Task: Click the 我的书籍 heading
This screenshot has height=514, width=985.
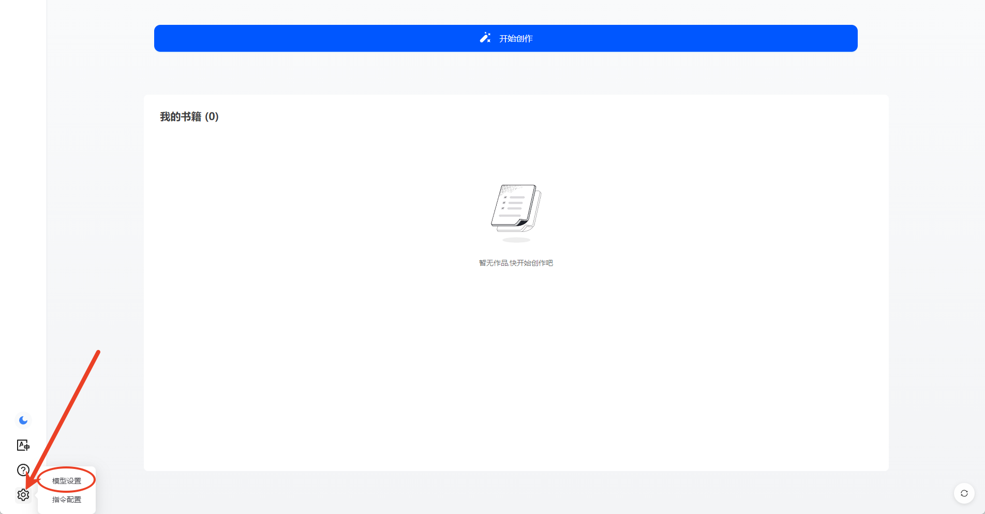Action: [x=181, y=117]
